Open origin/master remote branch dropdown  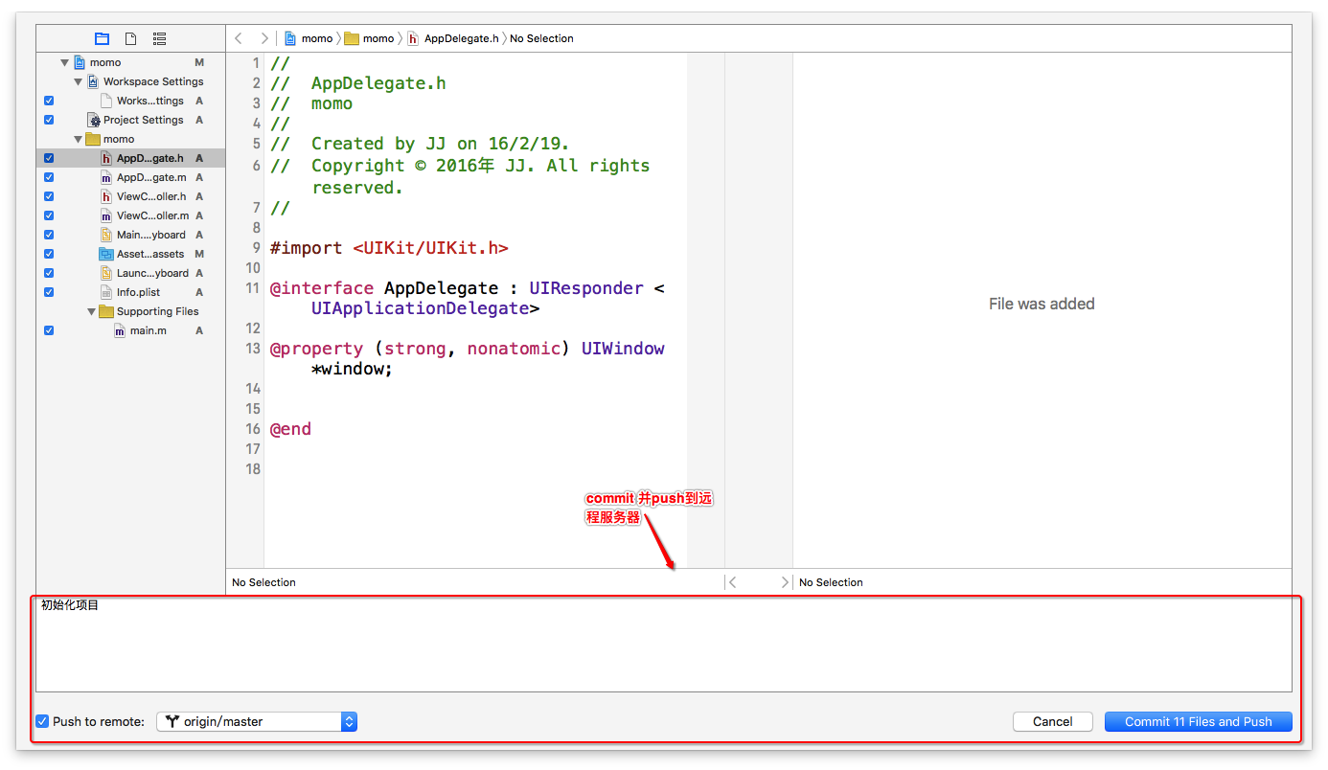[x=257, y=721]
